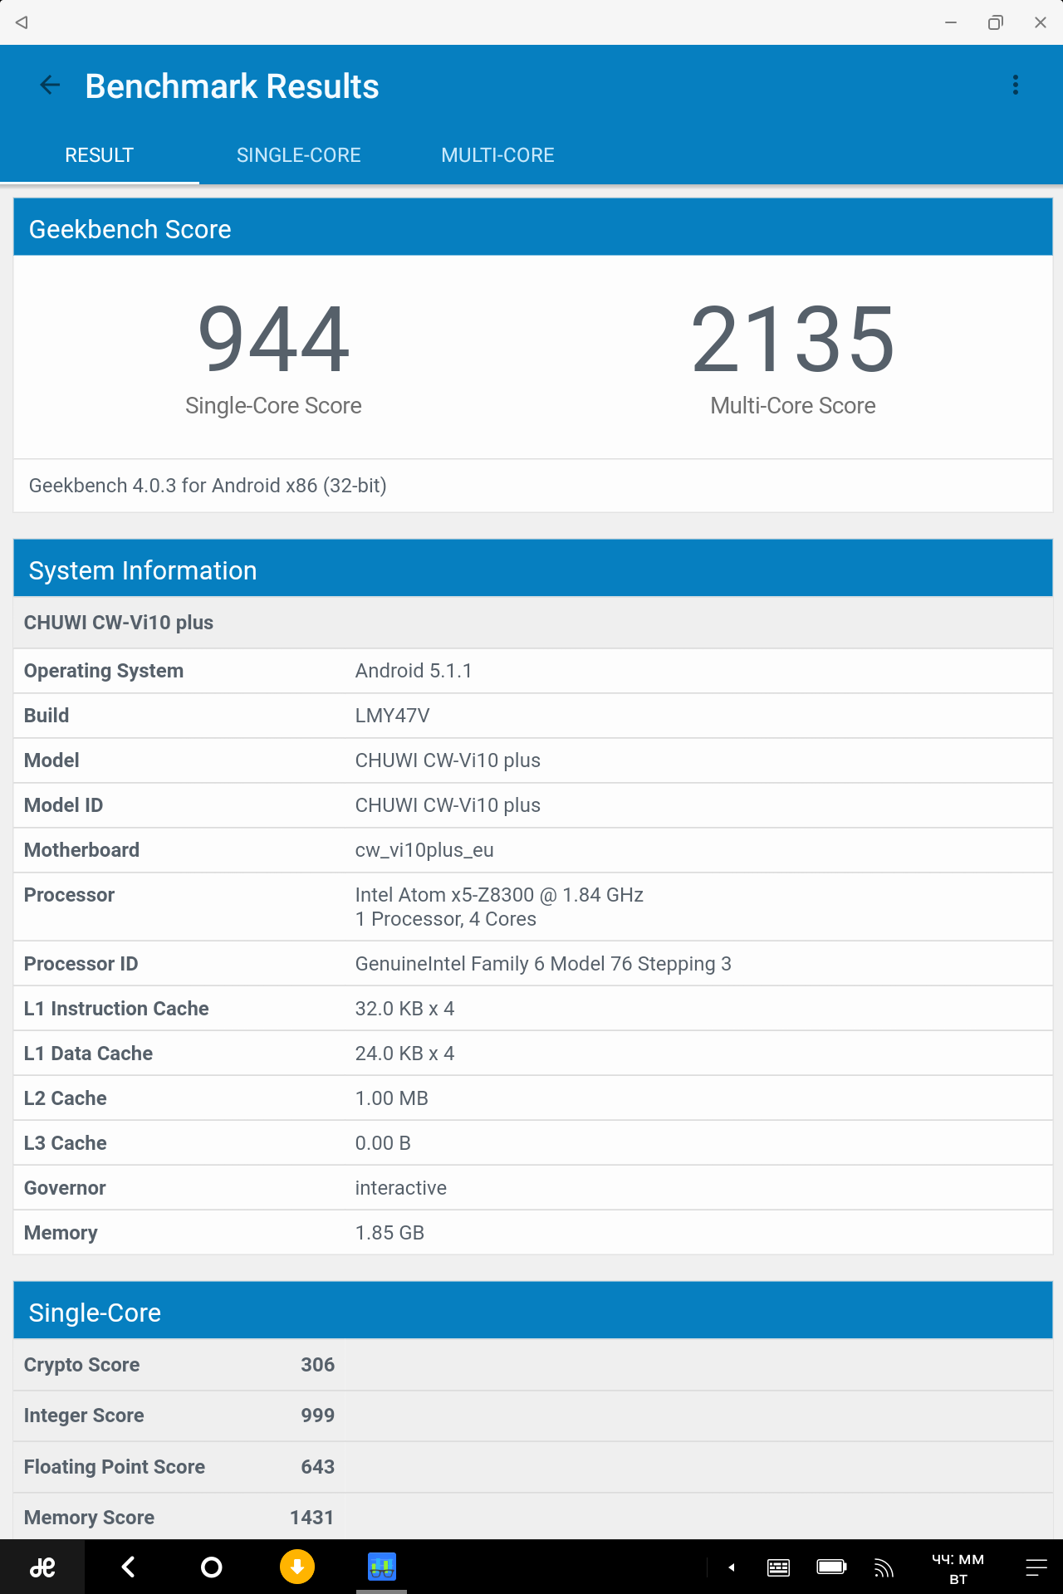Click the Memory Score 1431 row
Screen dimensions: 1063x1594
(x=533, y=1518)
